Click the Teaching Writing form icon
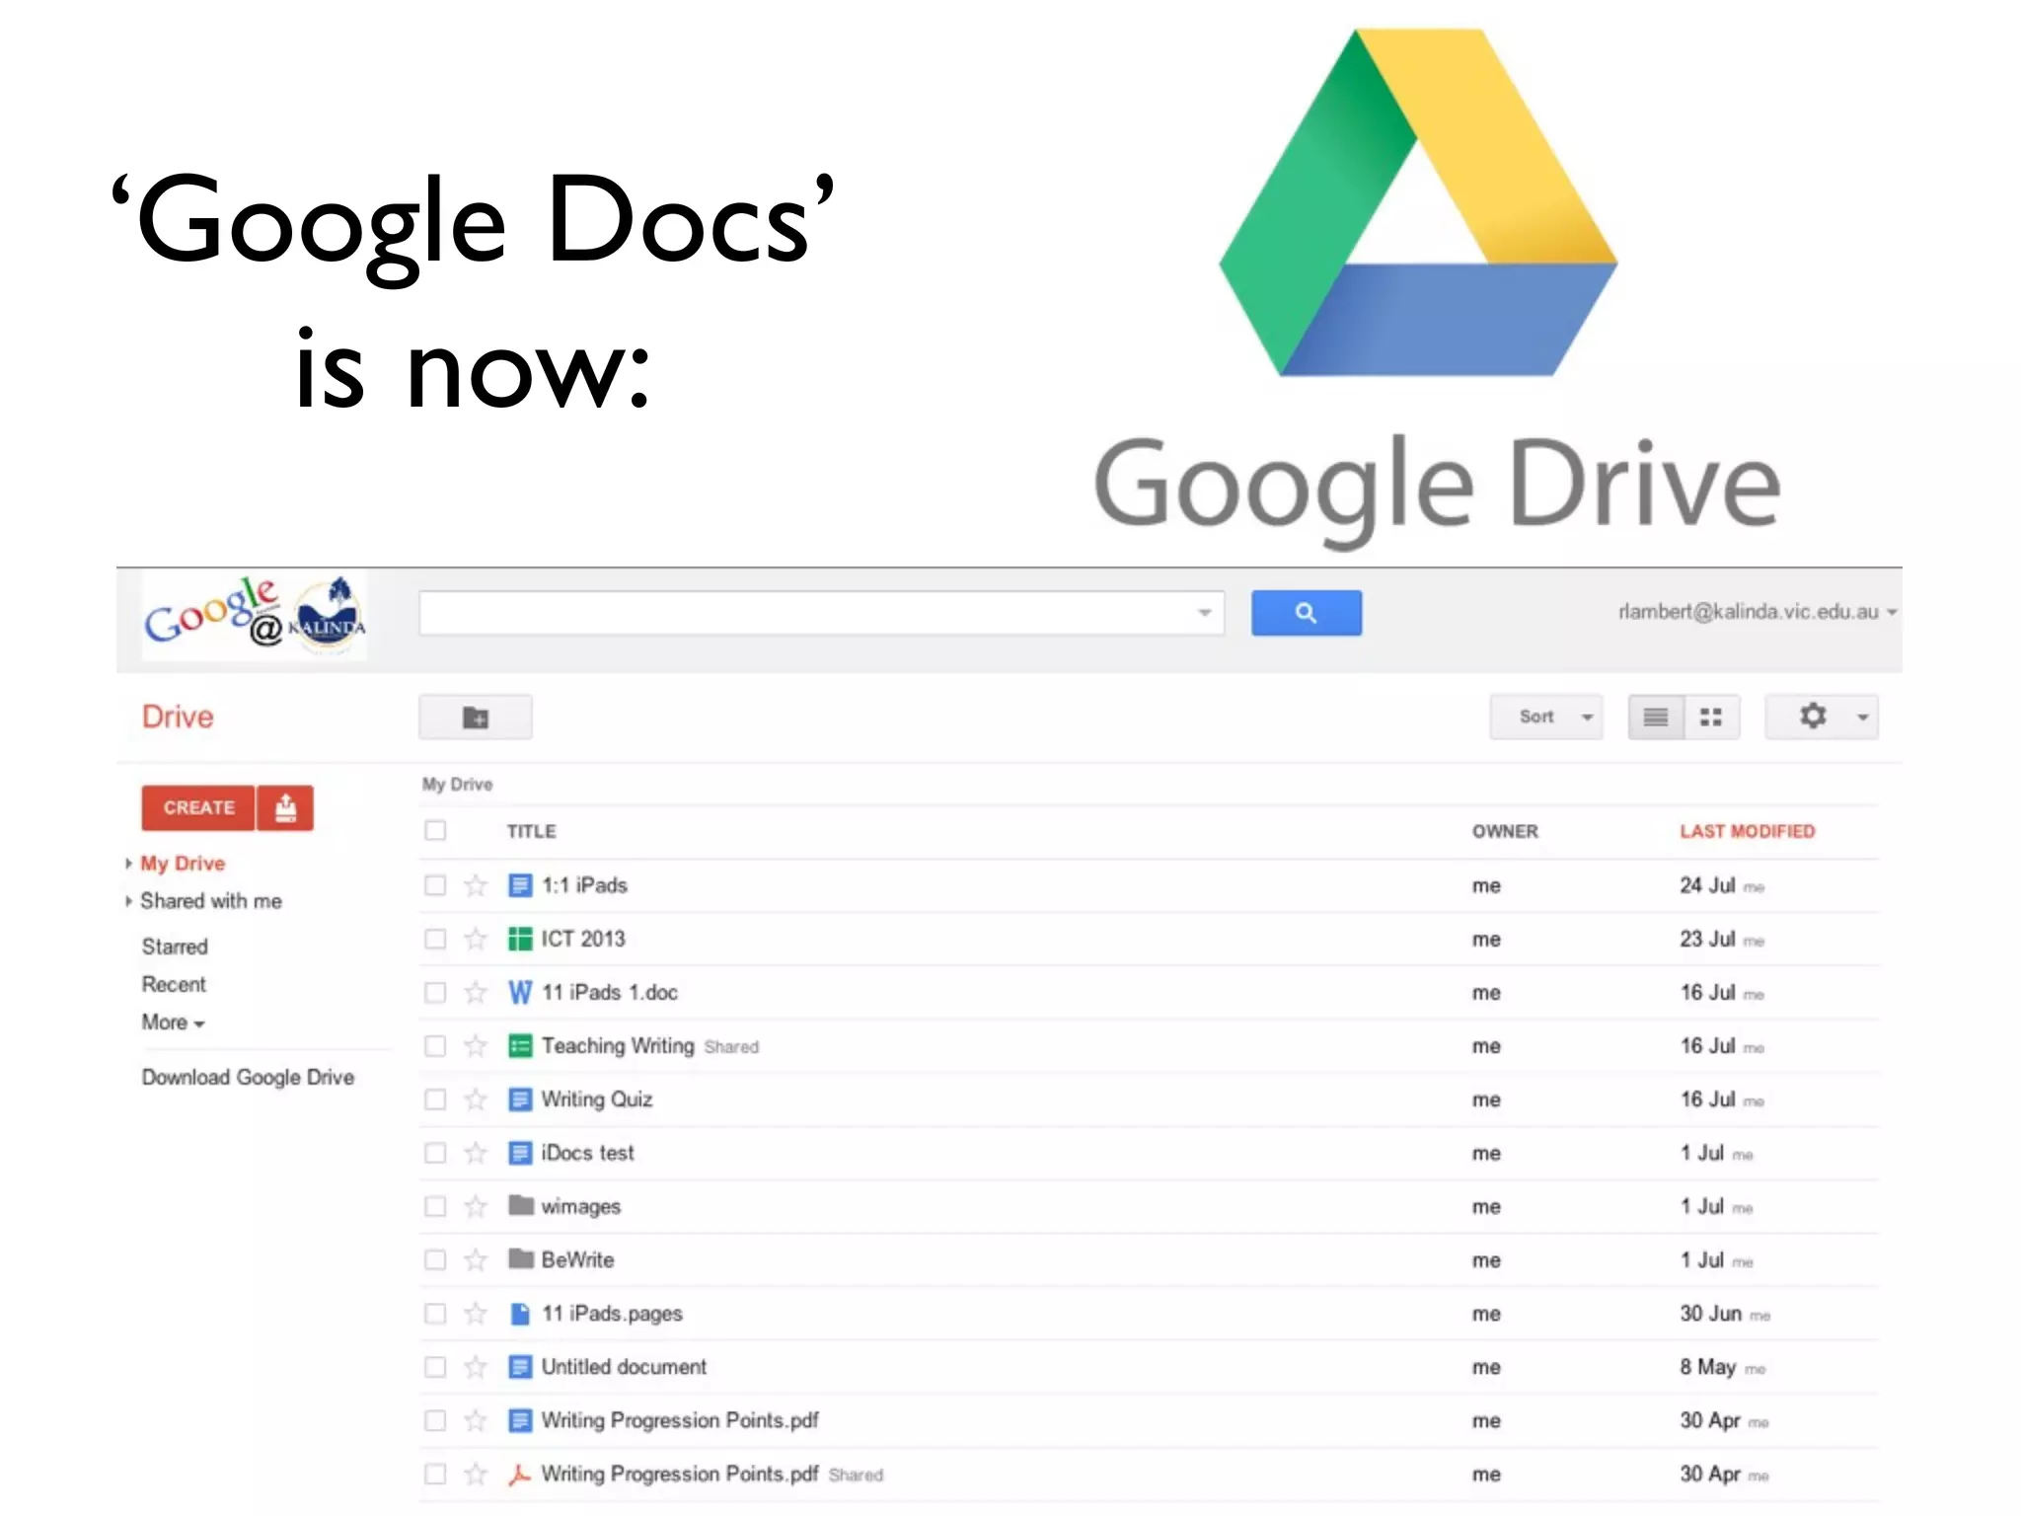This screenshot has width=2021, height=1516. tap(520, 1045)
